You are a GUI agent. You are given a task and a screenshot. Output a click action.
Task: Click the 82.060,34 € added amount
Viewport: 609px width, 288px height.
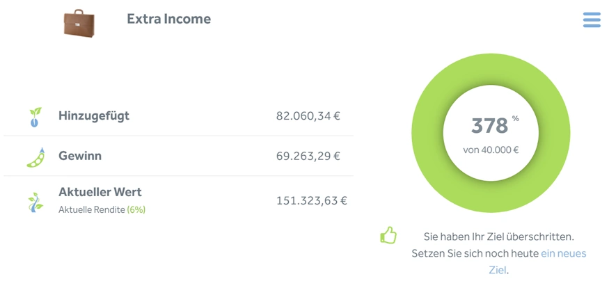(x=308, y=116)
